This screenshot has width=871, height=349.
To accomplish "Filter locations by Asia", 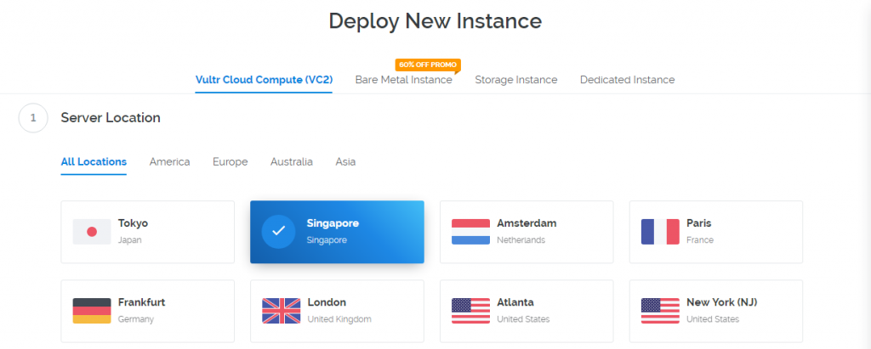I will pos(345,162).
